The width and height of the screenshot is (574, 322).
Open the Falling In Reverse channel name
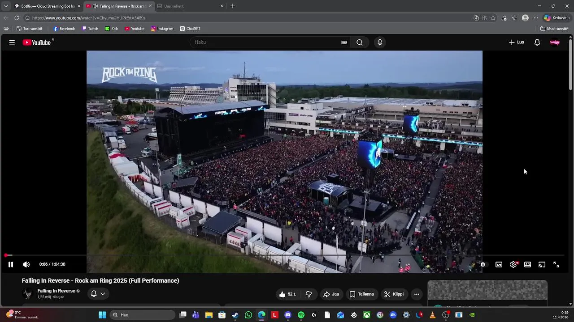[56, 291]
